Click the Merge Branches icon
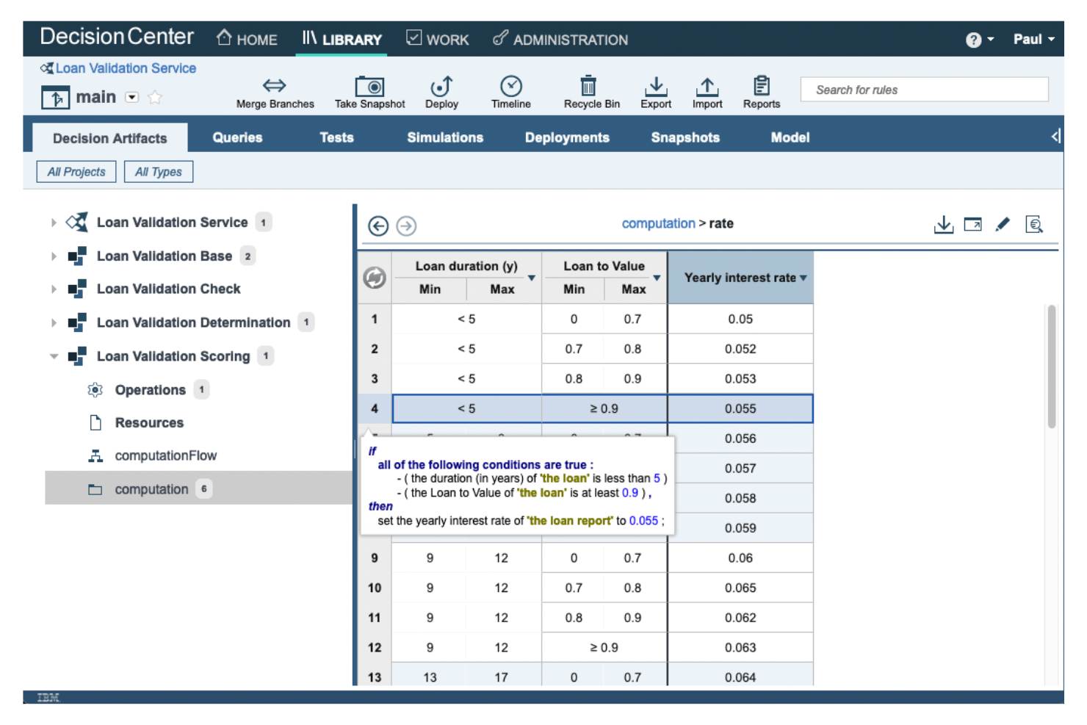The height and width of the screenshot is (725, 1087). 274,85
